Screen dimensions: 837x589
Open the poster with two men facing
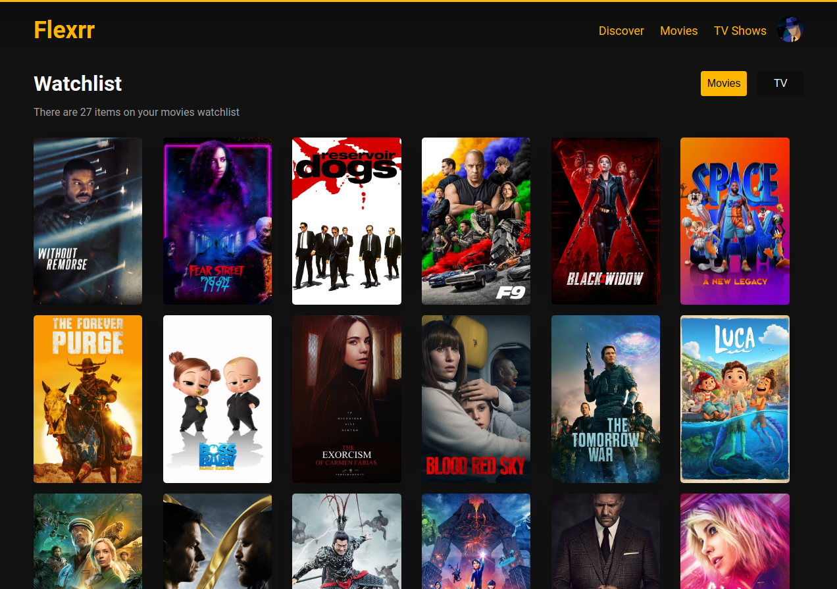tap(217, 541)
